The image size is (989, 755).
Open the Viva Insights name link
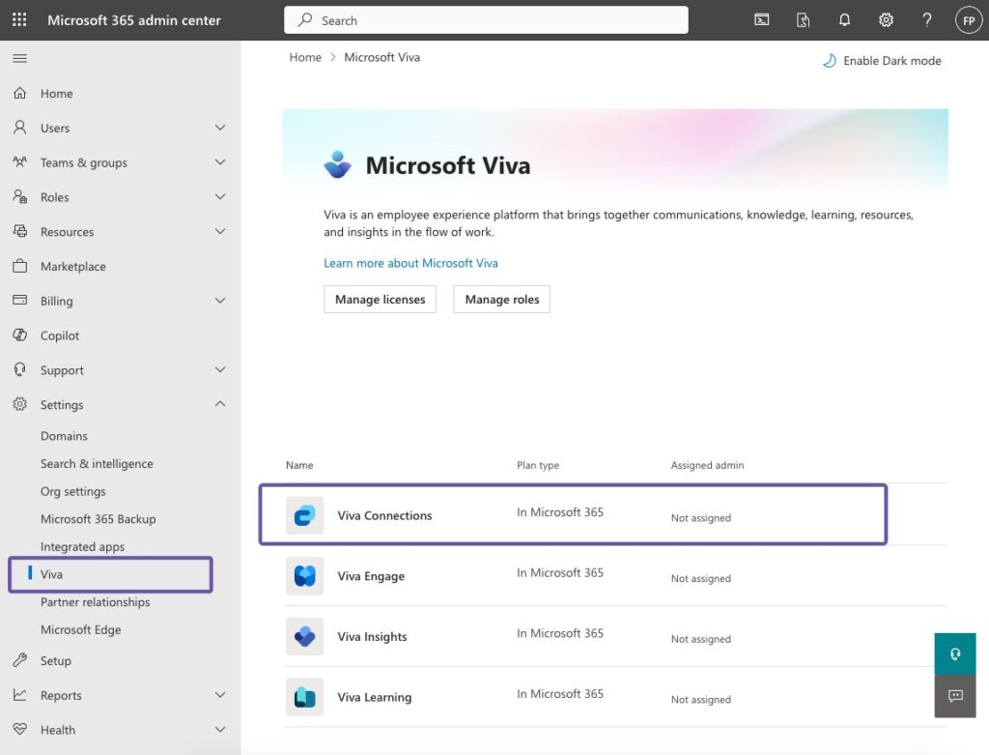pyautogui.click(x=372, y=636)
